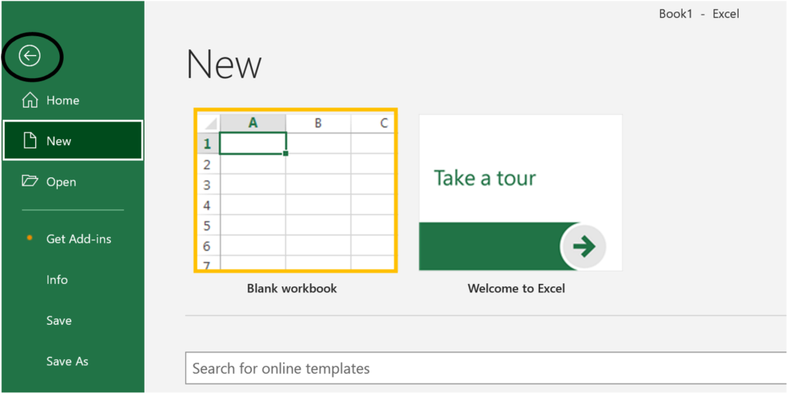The height and width of the screenshot is (393, 787).
Task: Open the Info page
Action: pyautogui.click(x=57, y=279)
